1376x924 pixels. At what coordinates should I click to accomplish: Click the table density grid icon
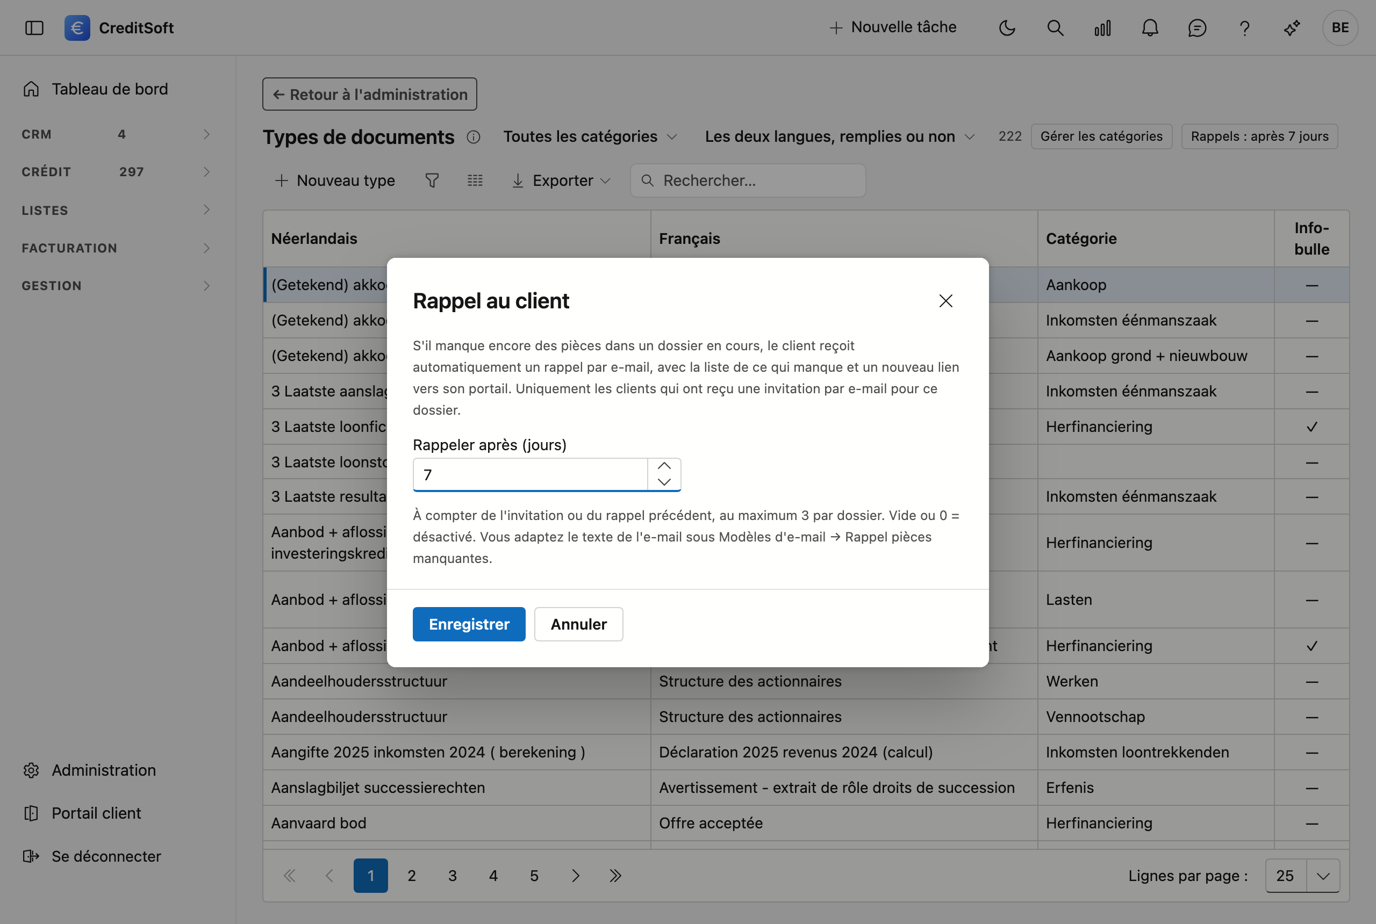click(475, 181)
